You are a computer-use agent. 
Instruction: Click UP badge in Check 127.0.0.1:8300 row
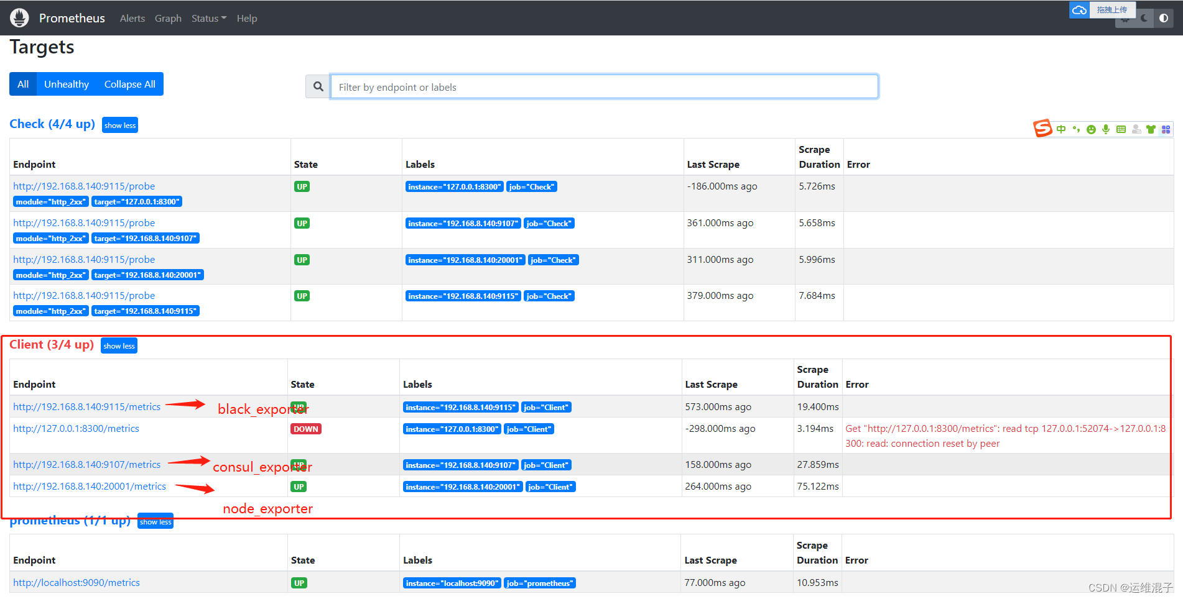click(x=302, y=186)
